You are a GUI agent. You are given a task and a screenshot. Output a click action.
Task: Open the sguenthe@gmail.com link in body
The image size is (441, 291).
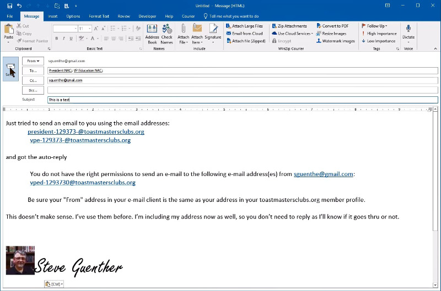[324, 174]
